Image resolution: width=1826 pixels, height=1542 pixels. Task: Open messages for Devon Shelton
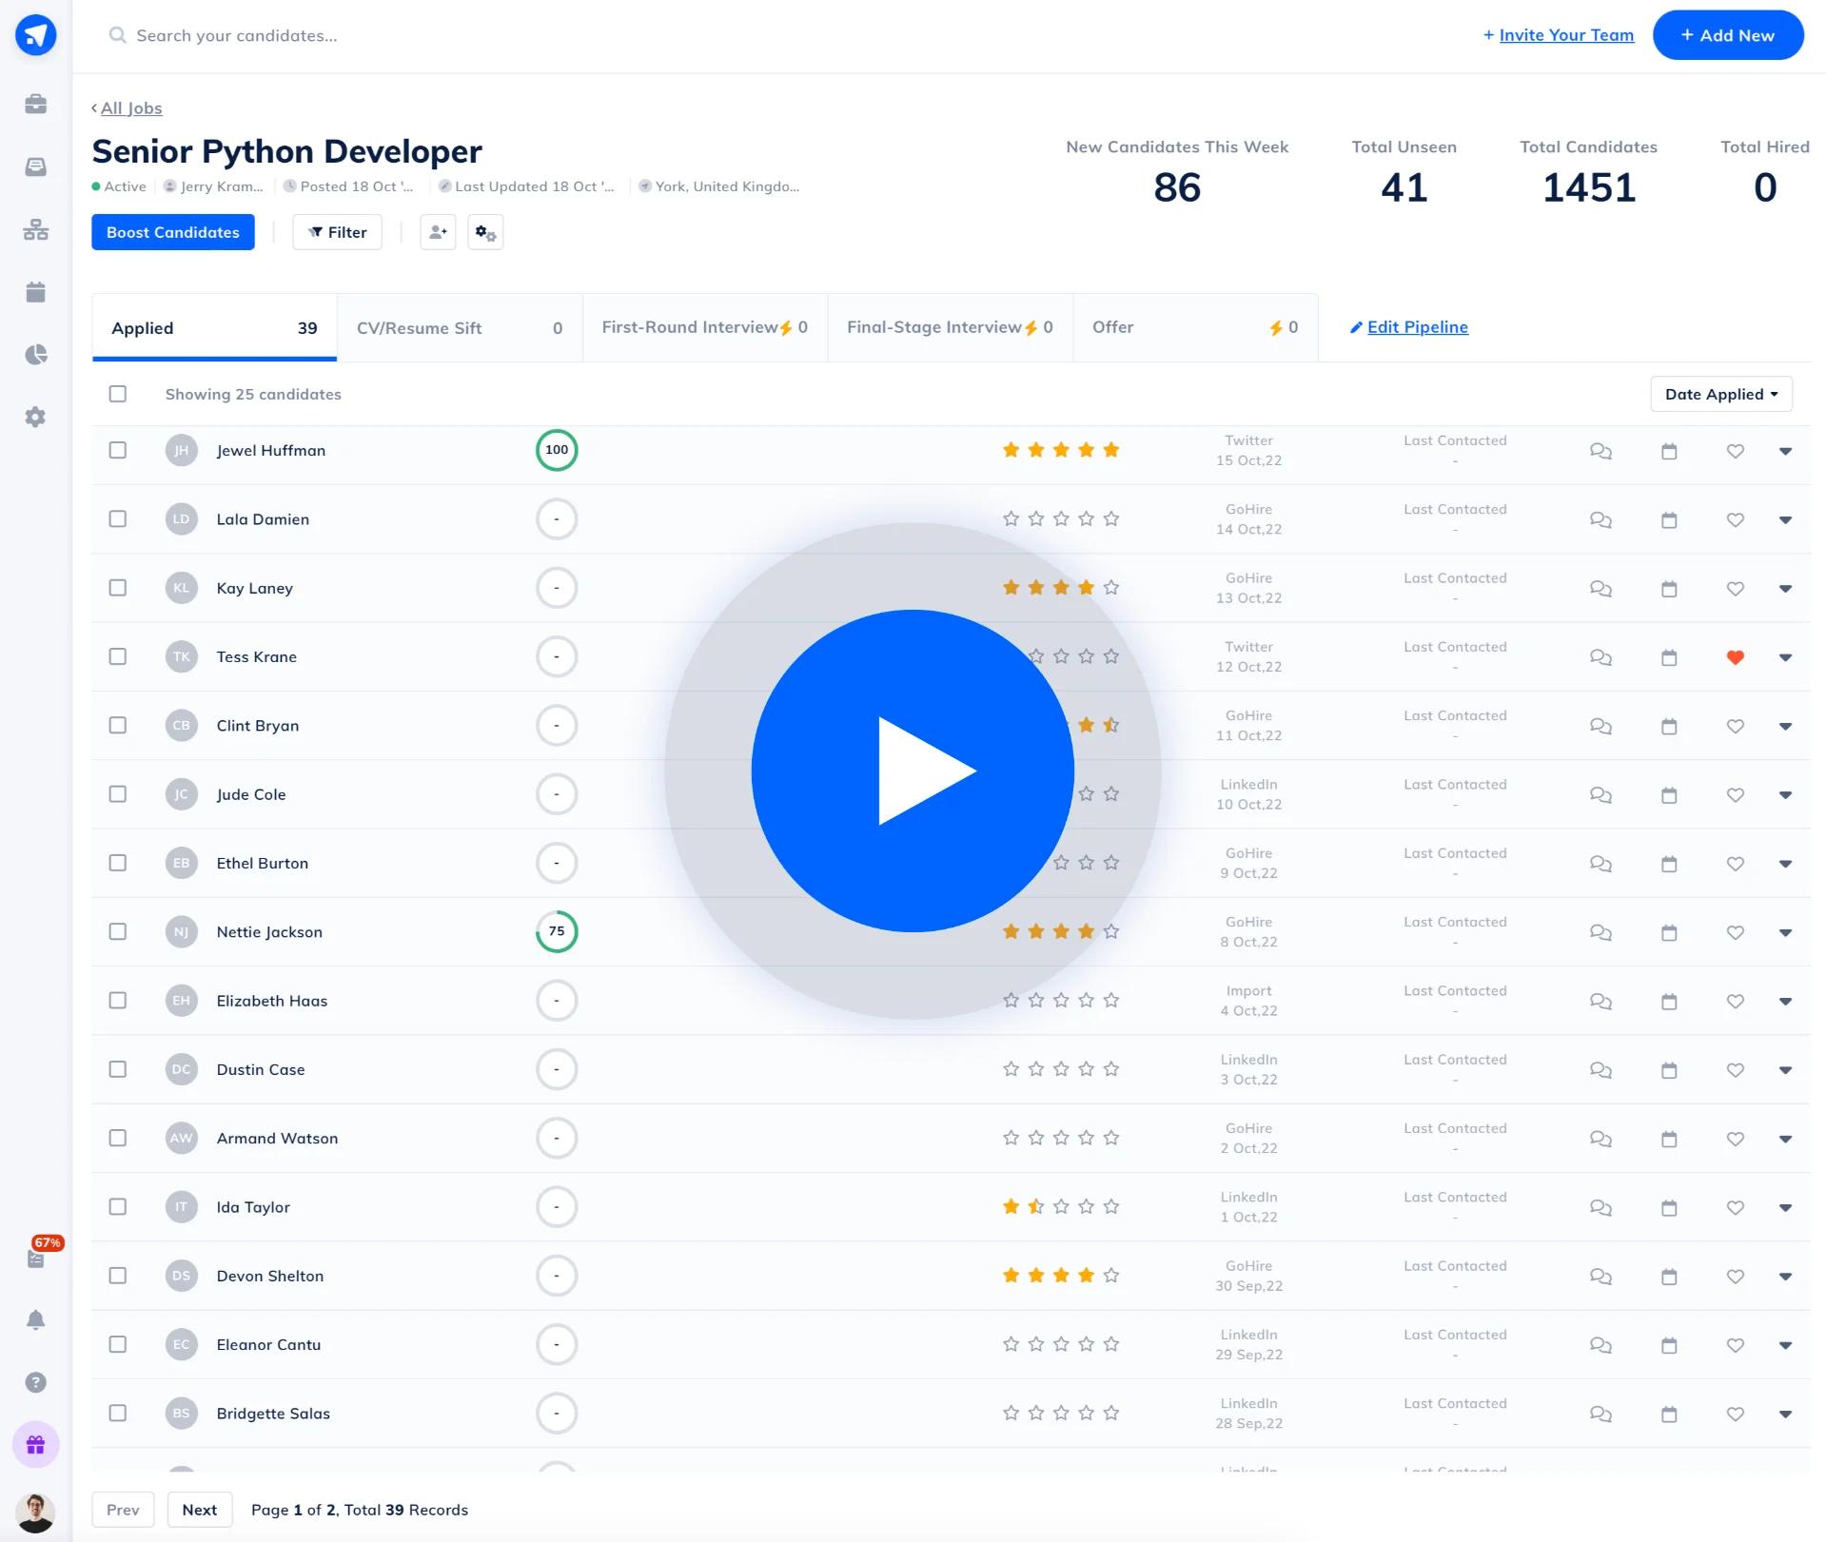point(1600,1277)
